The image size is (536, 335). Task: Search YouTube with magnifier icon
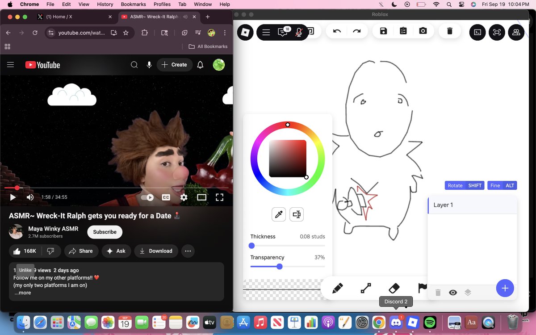tap(134, 65)
